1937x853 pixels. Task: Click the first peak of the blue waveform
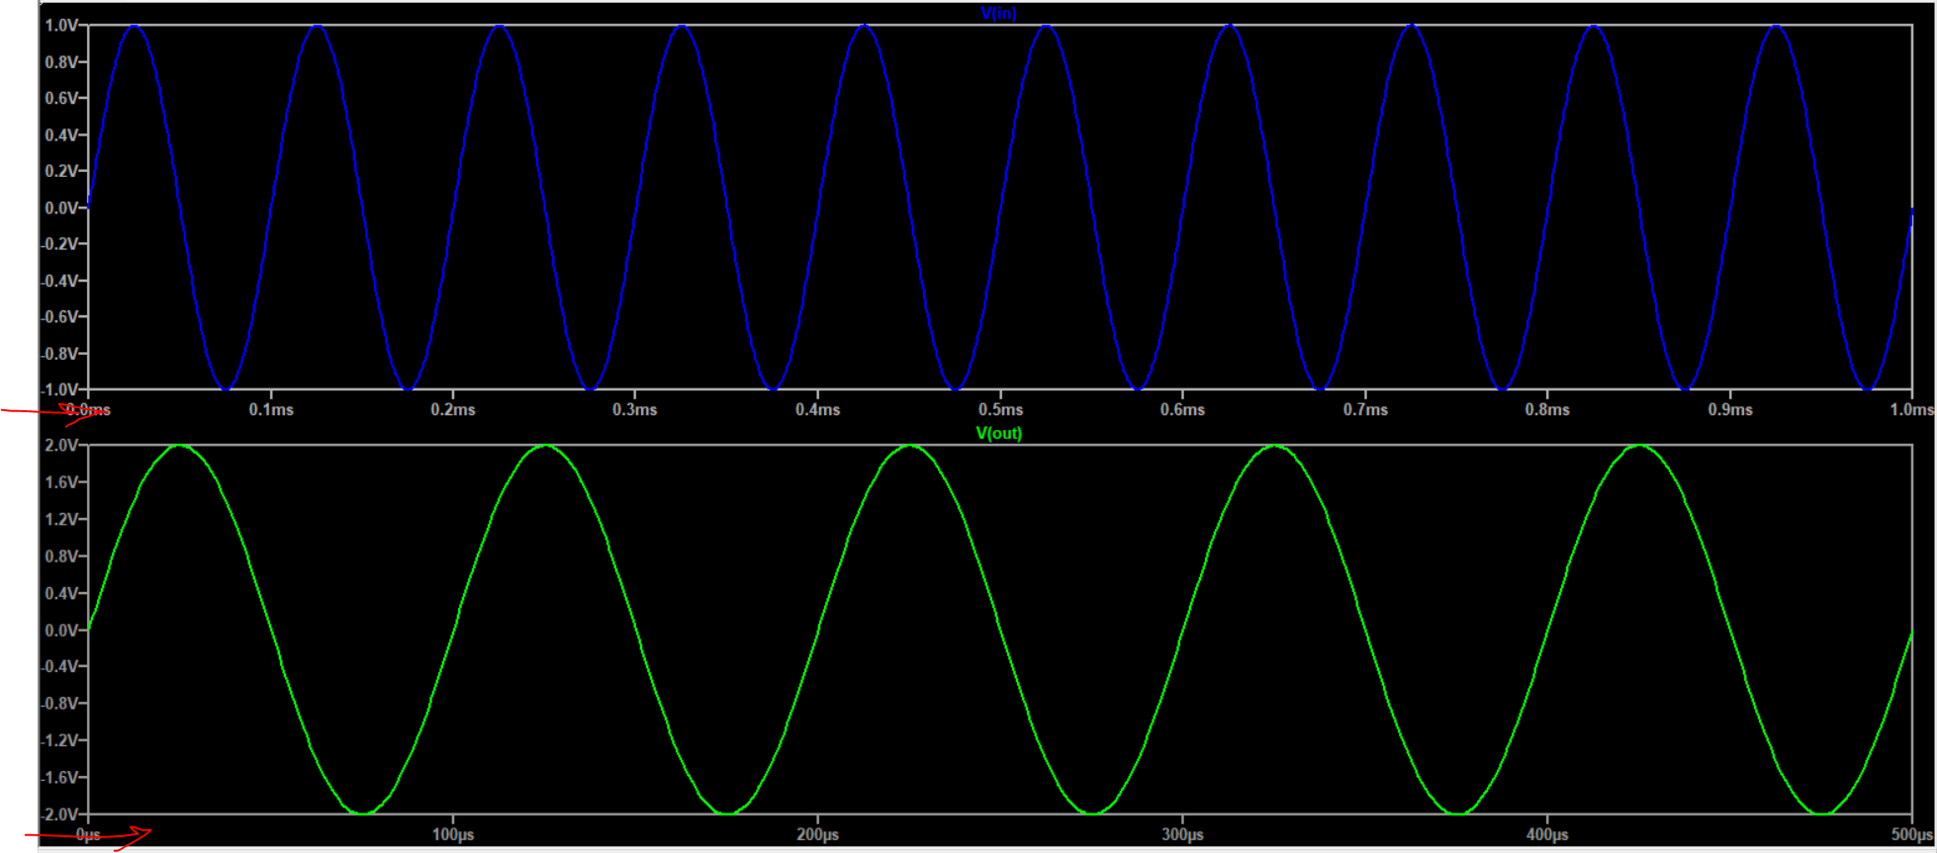point(135,27)
